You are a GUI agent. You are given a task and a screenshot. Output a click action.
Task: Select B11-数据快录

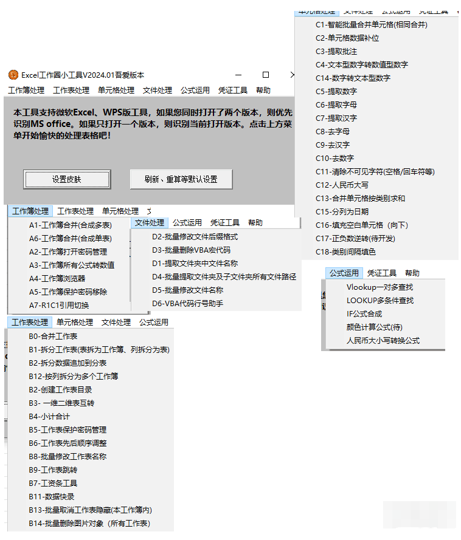point(51,497)
